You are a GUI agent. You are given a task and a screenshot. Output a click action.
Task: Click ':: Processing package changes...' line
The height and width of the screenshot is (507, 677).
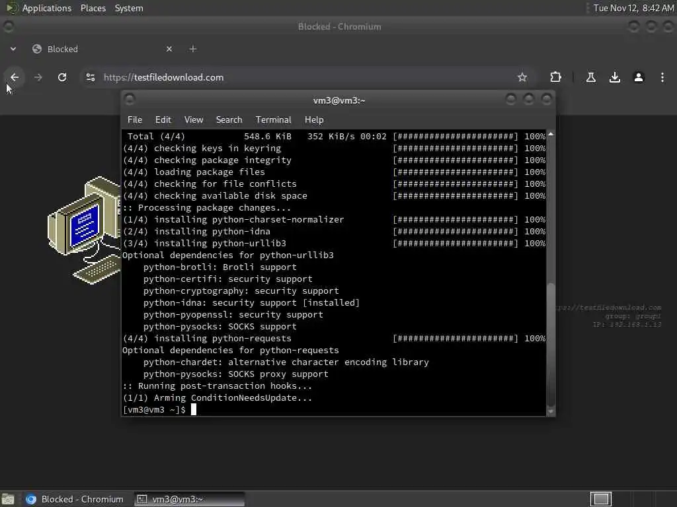click(207, 208)
